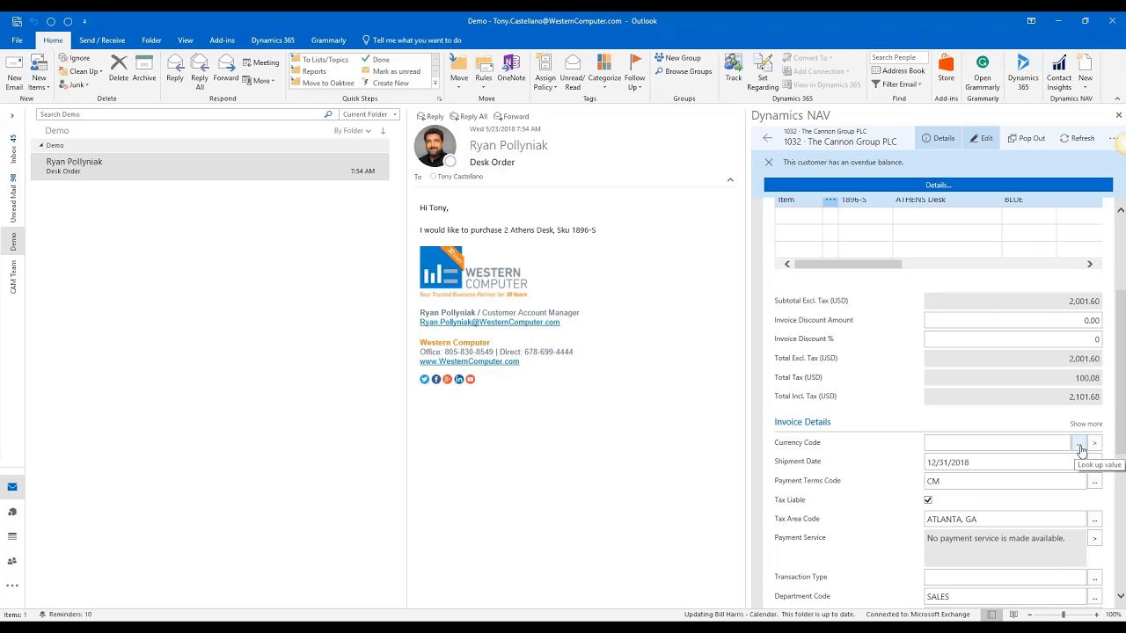Screen dimensions: 1126x633
Task: Open the More respond options dropdown
Action: (x=259, y=81)
